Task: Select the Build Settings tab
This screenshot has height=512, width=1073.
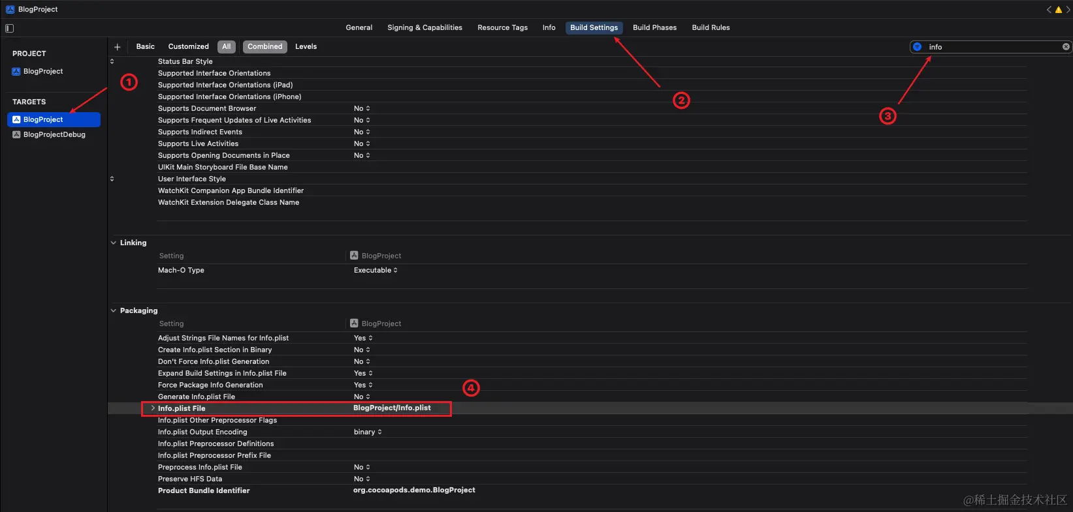Action: click(594, 27)
